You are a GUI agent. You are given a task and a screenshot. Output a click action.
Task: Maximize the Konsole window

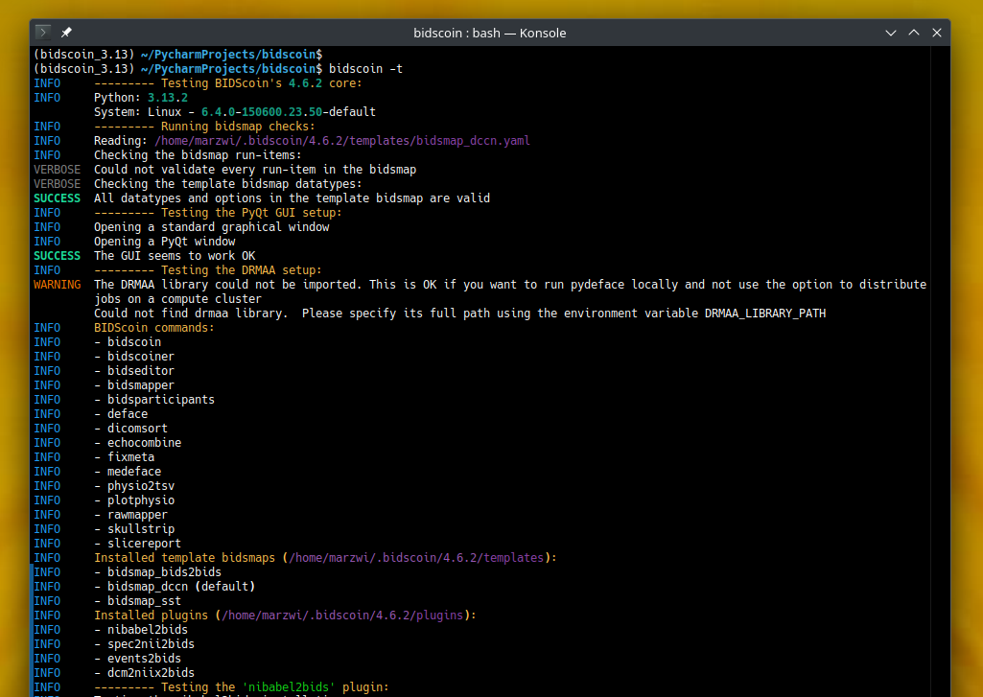(x=913, y=33)
